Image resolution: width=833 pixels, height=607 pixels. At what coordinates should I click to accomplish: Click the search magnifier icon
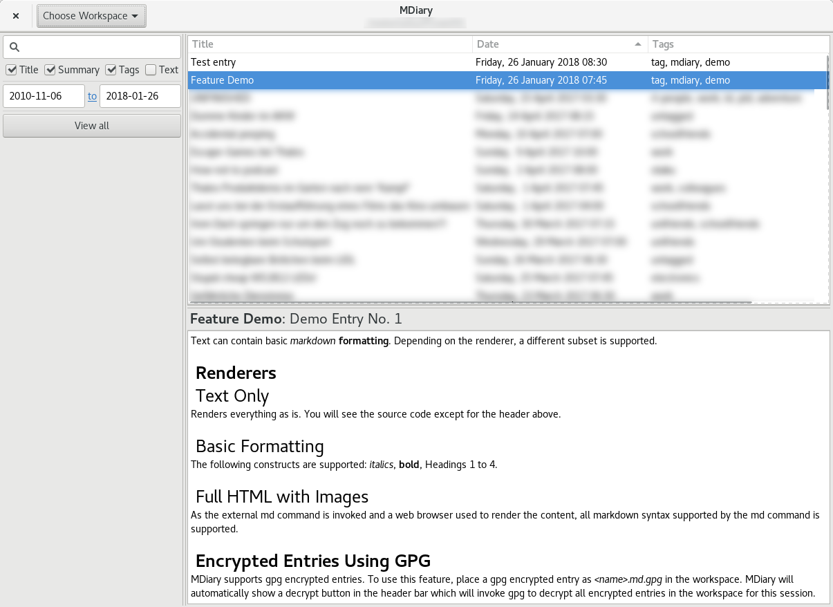15,47
